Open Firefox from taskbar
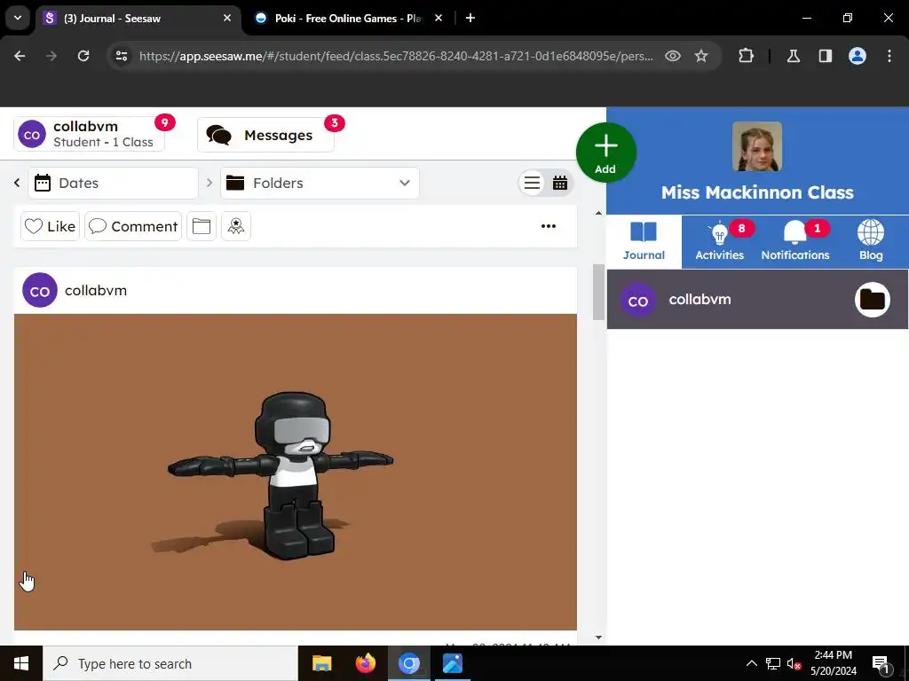This screenshot has width=909, height=681. pyautogui.click(x=365, y=663)
